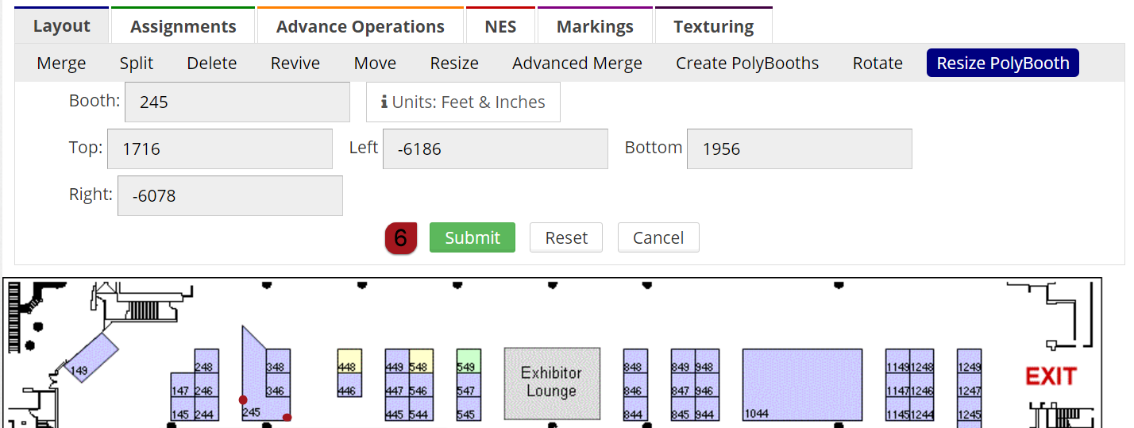Select the Exhibitor Lounge area

coord(552,383)
